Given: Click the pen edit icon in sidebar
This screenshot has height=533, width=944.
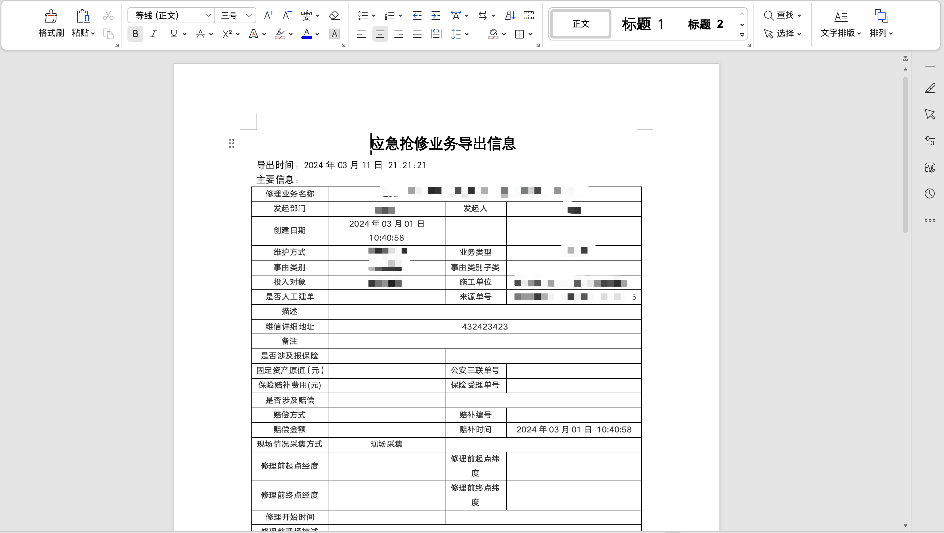Looking at the screenshot, I should click(930, 88).
